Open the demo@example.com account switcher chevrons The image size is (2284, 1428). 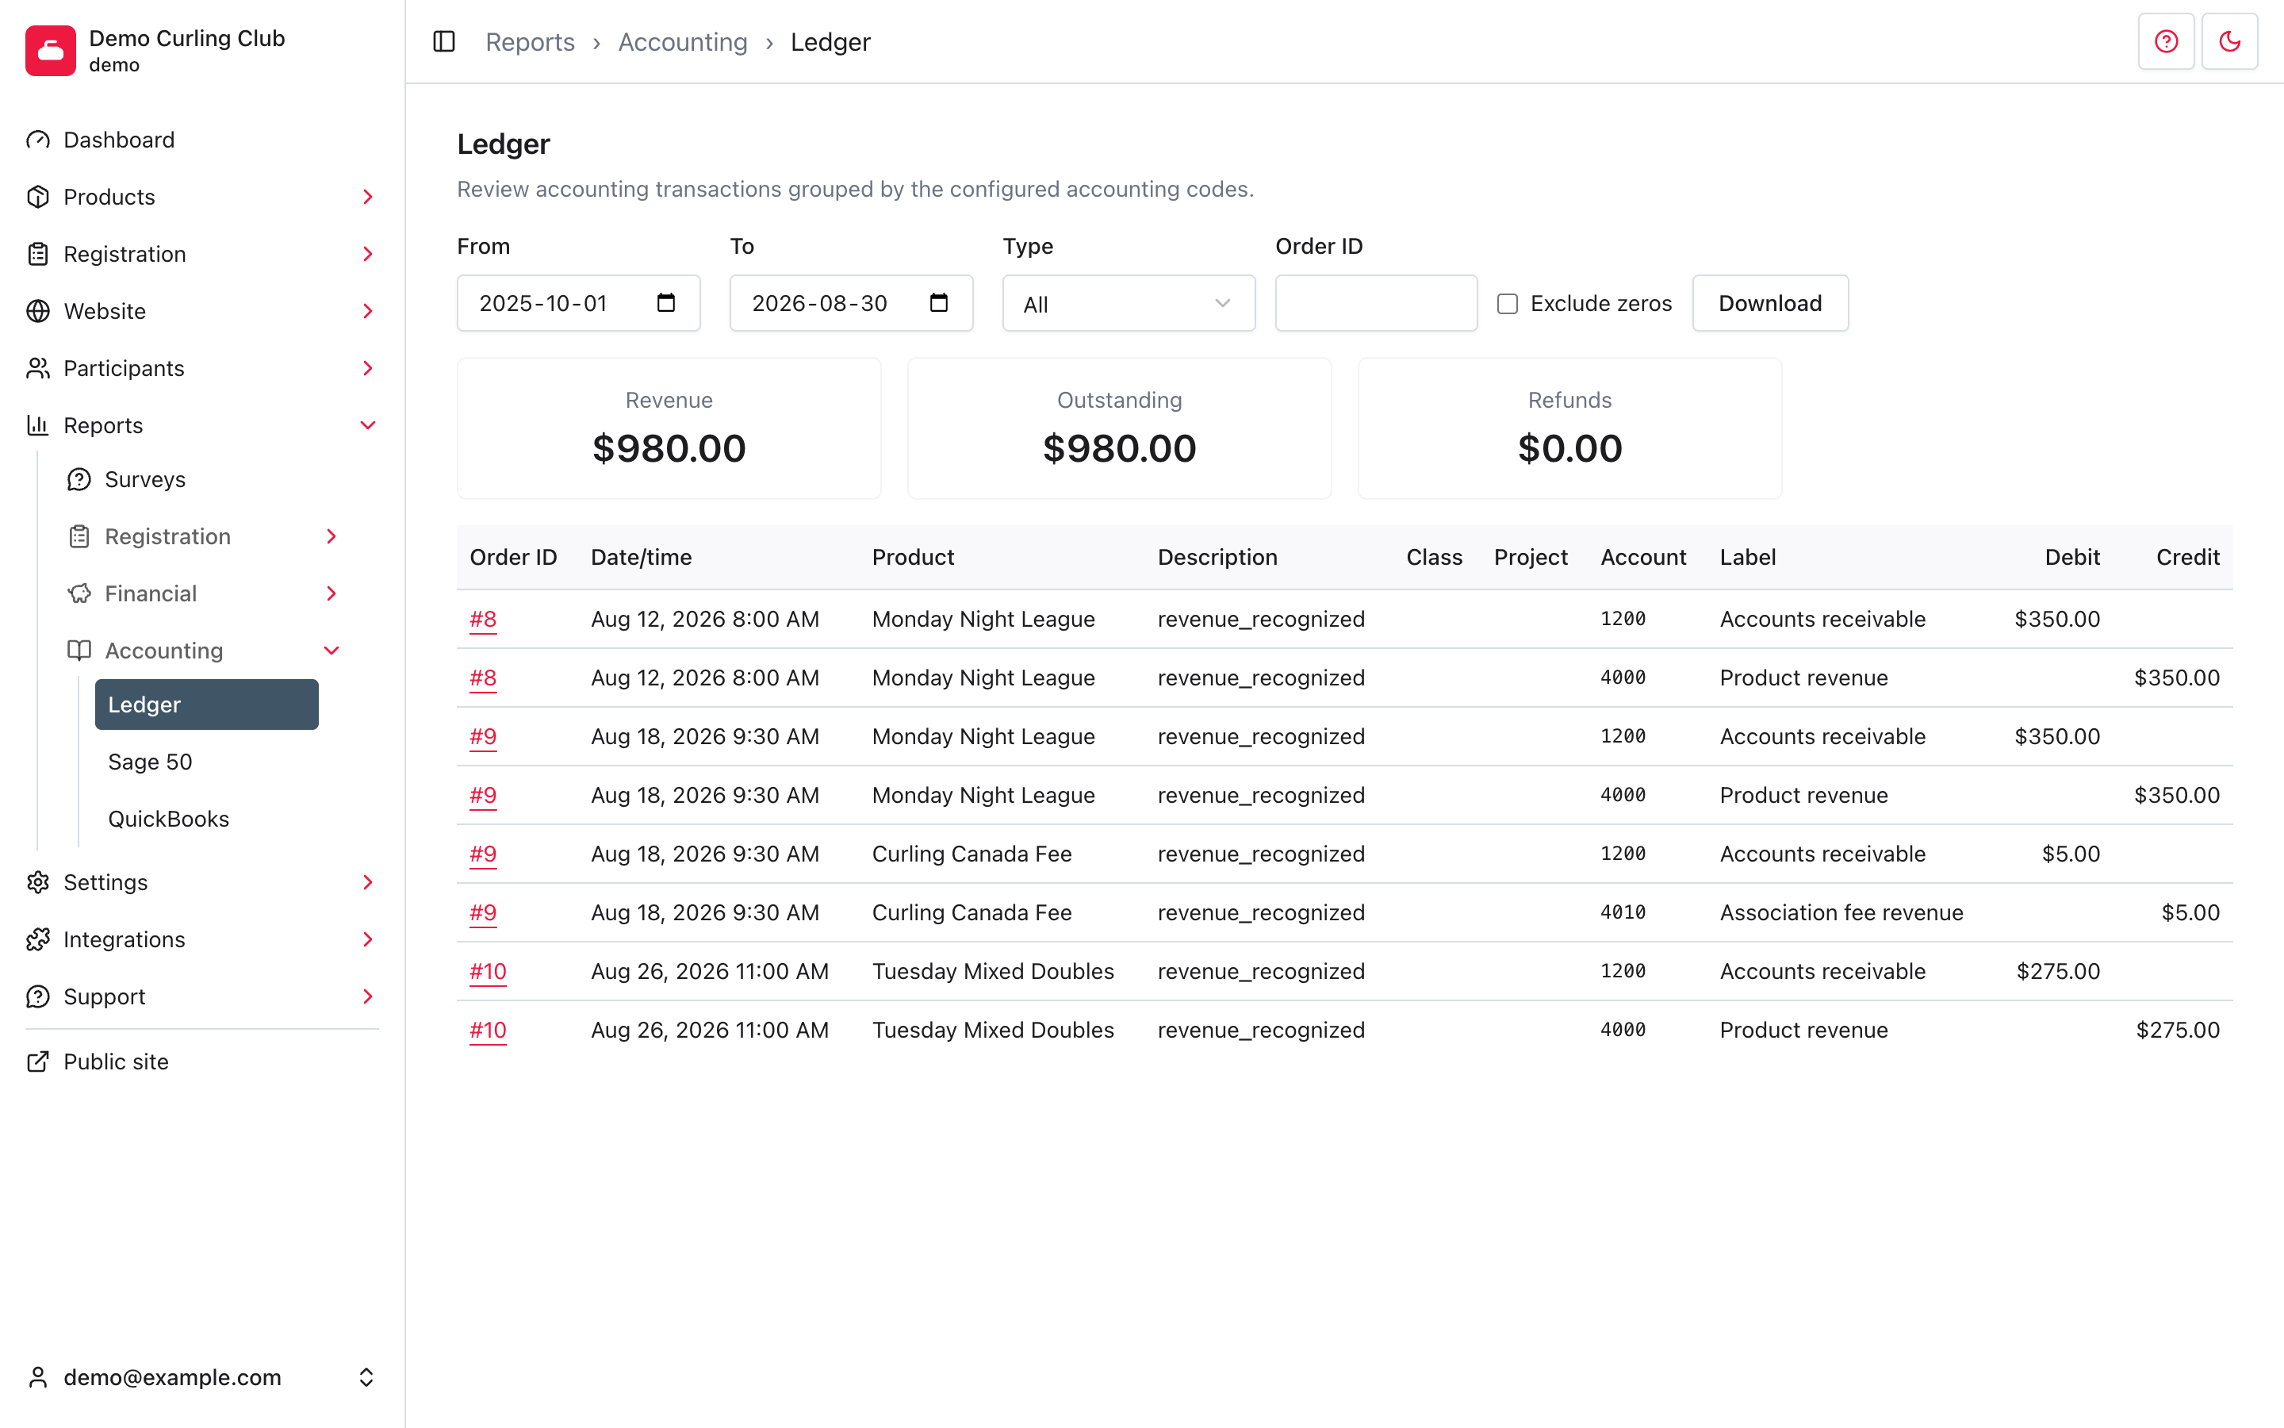pyautogui.click(x=366, y=1377)
